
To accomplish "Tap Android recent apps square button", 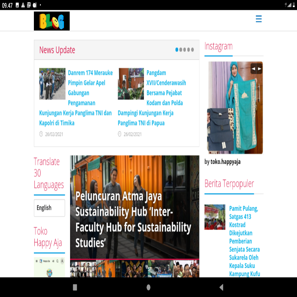I will click(75, 287).
